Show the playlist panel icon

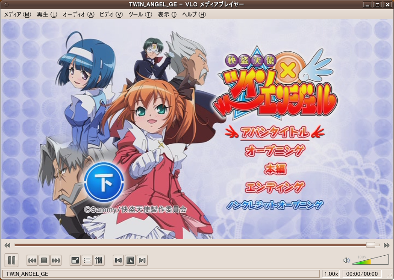(87, 260)
